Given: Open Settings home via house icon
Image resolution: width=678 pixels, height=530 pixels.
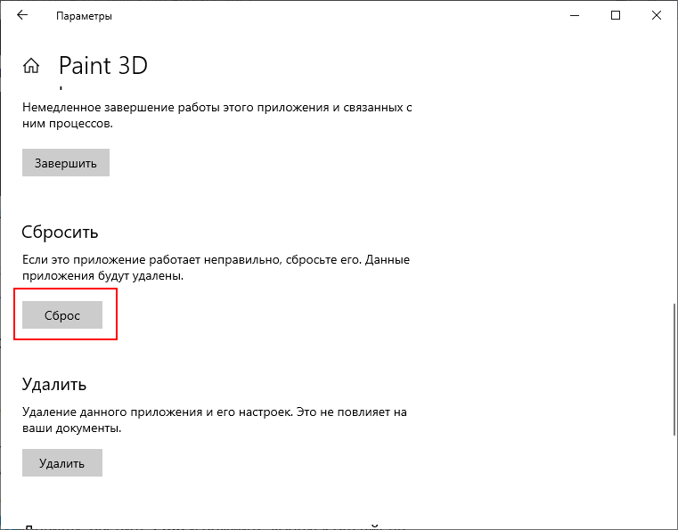Looking at the screenshot, I should coord(31,66).
